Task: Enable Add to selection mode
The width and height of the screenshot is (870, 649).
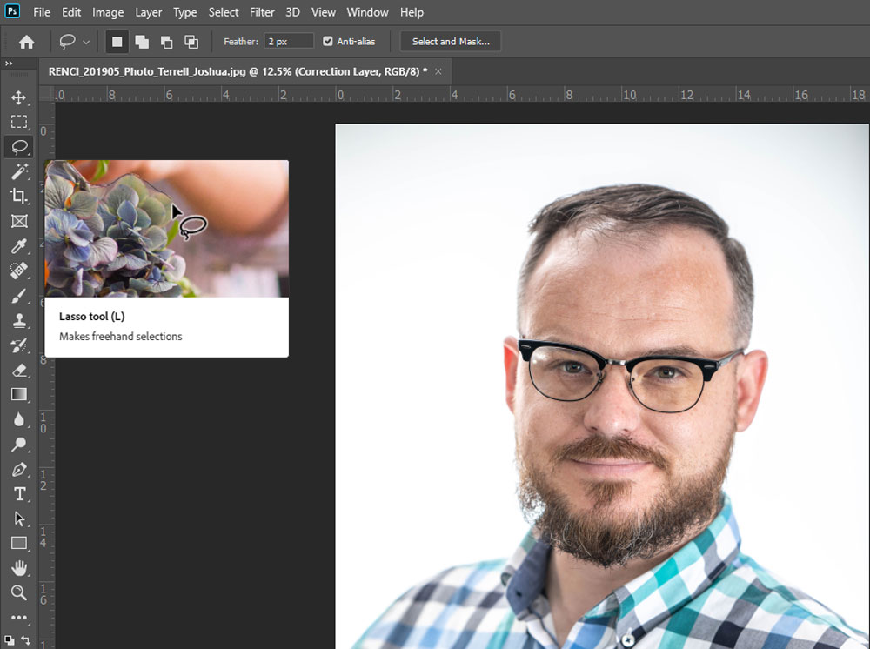Action: click(x=141, y=42)
